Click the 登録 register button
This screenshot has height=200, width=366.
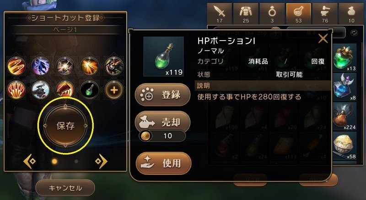[x=163, y=95]
